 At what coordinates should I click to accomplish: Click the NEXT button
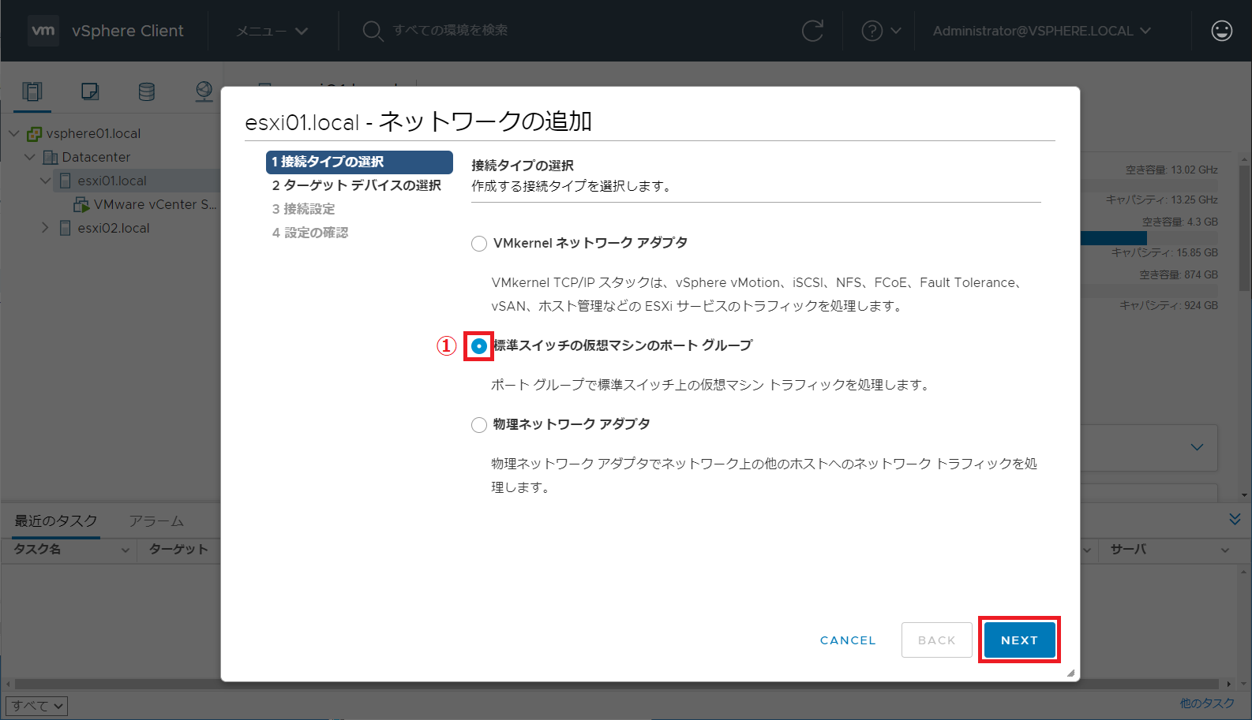point(1019,640)
